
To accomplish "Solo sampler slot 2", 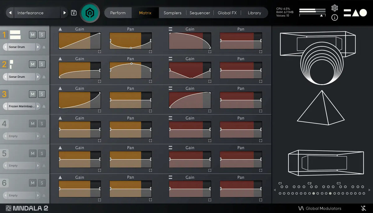I will (x=42, y=64).
